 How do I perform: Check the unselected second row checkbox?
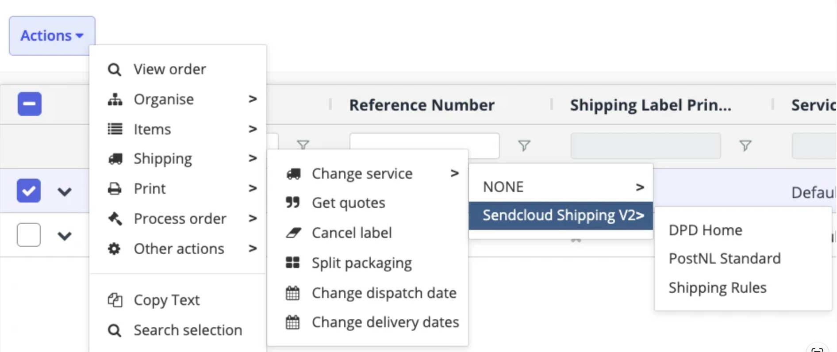click(x=29, y=234)
